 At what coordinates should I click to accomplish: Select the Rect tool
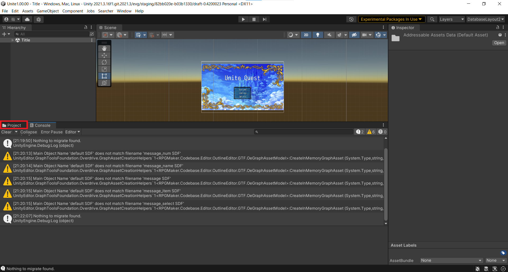tap(104, 76)
